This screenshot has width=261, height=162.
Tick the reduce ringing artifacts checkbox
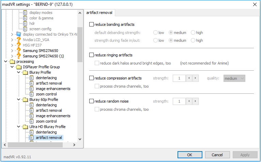tap(91, 55)
